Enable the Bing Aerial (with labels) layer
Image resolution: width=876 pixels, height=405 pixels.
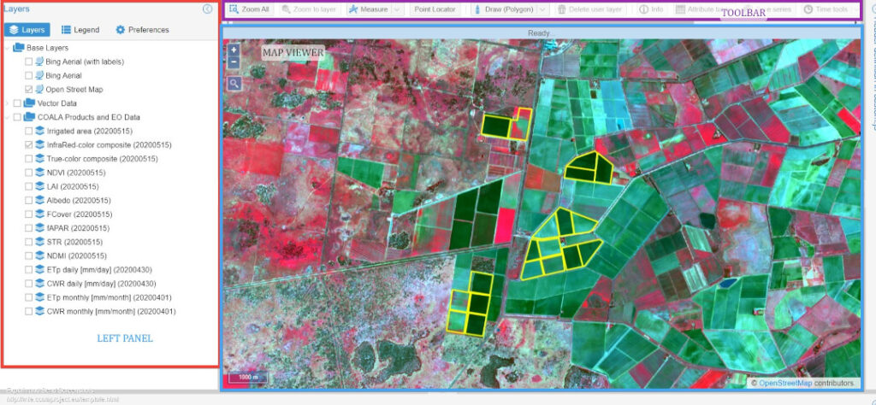tap(30, 62)
